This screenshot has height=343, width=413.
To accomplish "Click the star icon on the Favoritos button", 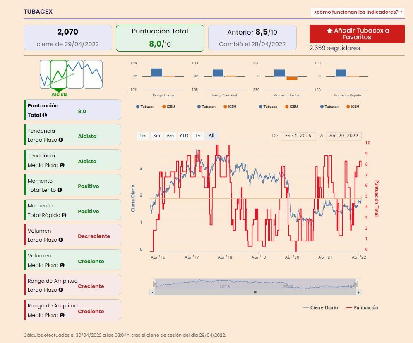I will point(329,31).
